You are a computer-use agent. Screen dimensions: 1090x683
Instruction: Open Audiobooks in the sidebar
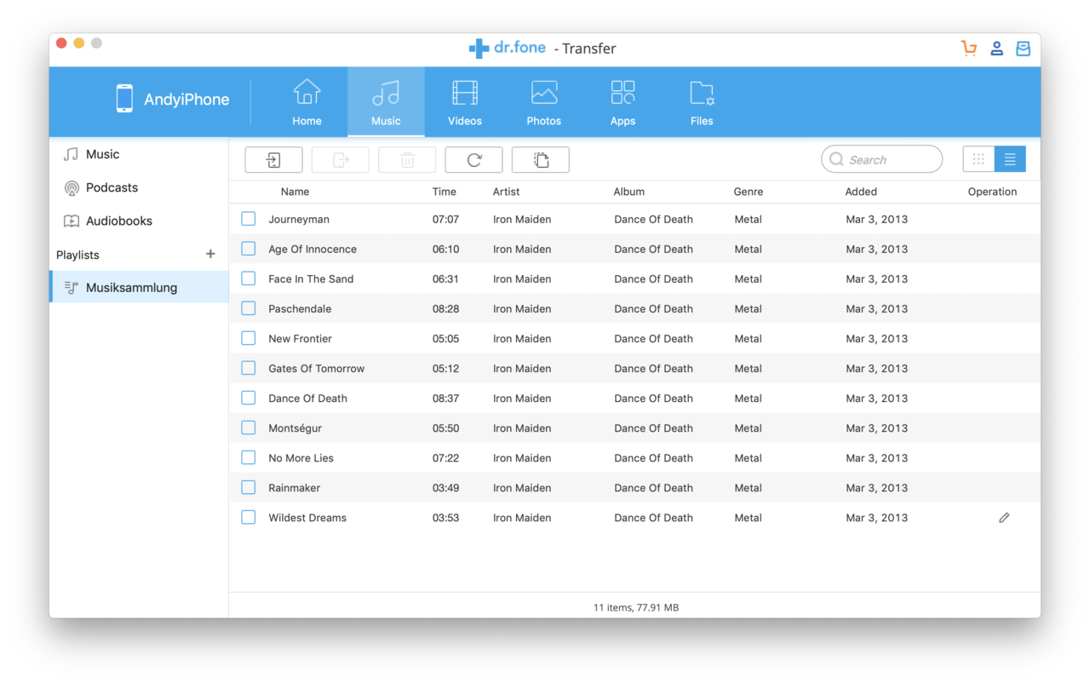click(118, 221)
